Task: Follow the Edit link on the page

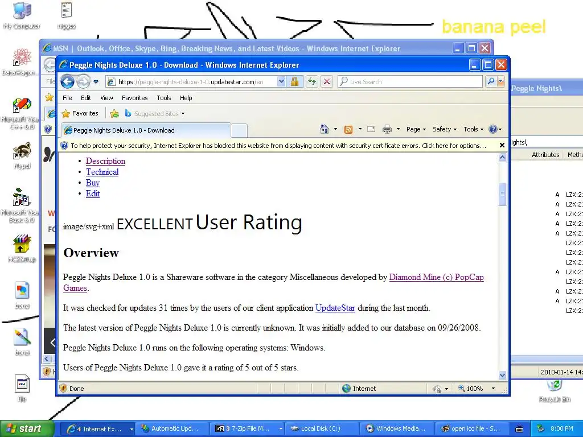Action: click(93, 193)
